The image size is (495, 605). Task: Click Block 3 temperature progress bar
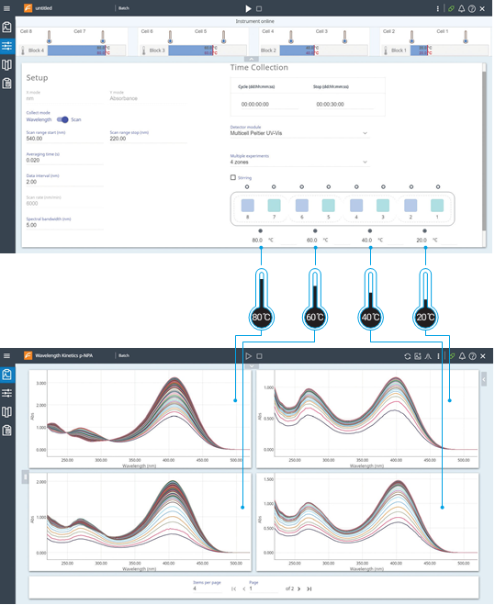click(208, 50)
